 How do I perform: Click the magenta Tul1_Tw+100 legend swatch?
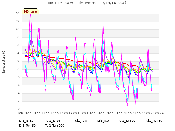pos(41,126)
